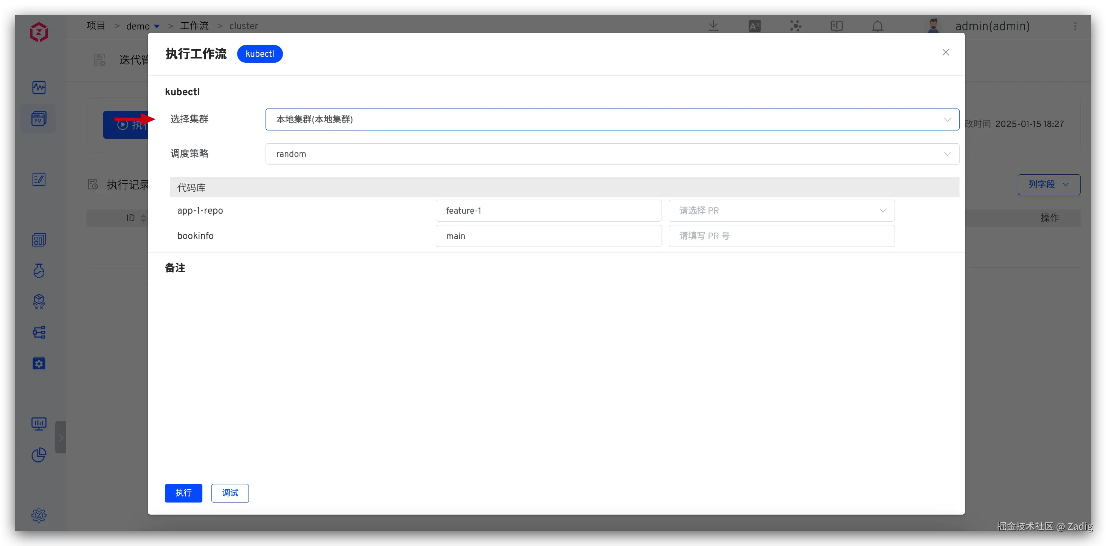1106x546 pixels.
Task: Open the documentation book icon
Action: tap(836, 26)
